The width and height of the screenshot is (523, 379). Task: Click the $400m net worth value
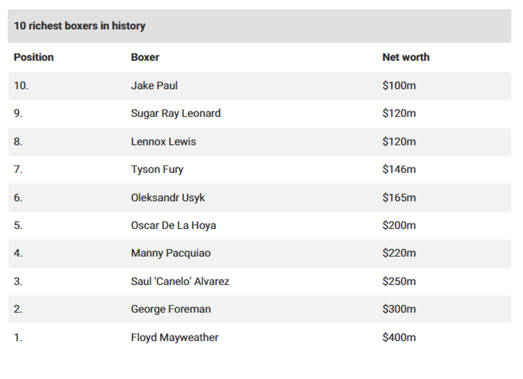coord(399,337)
